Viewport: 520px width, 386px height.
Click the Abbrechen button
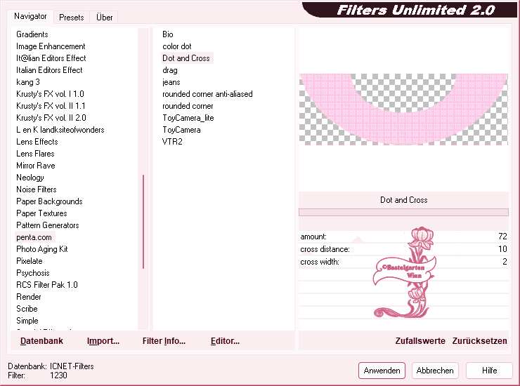point(435,371)
